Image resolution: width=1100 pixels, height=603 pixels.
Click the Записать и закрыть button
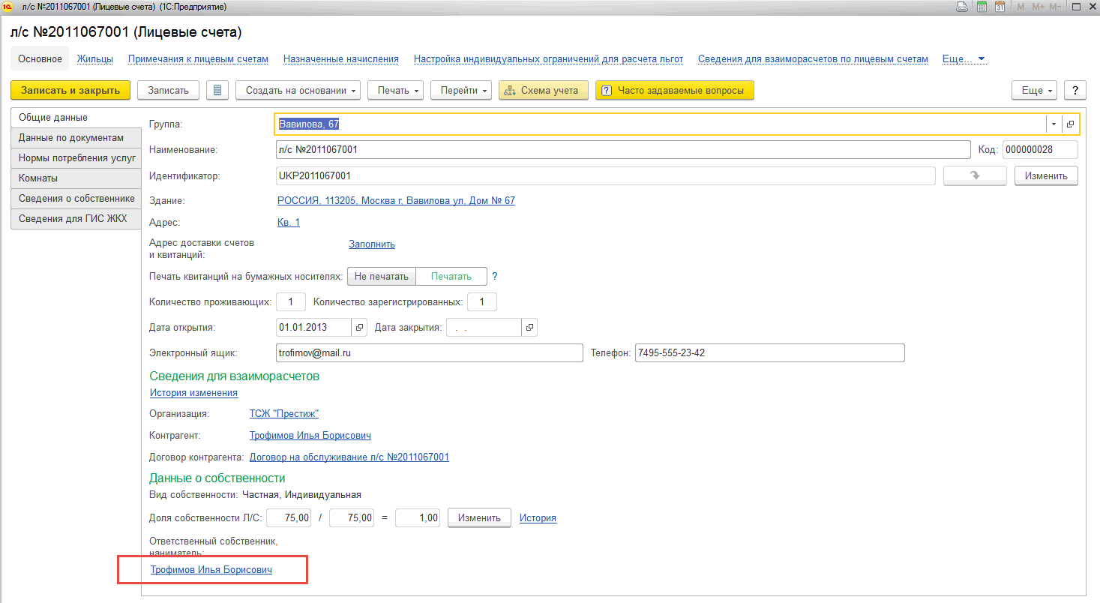70,90
